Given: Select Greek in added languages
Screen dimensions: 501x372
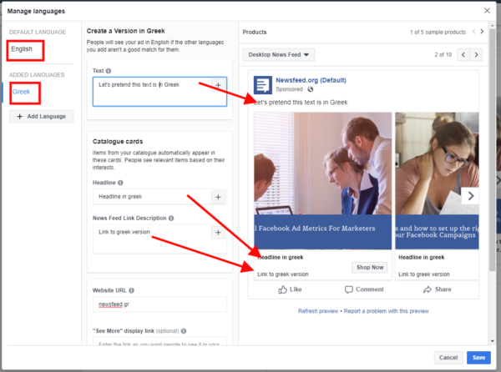Looking at the screenshot, I should click(x=21, y=92).
